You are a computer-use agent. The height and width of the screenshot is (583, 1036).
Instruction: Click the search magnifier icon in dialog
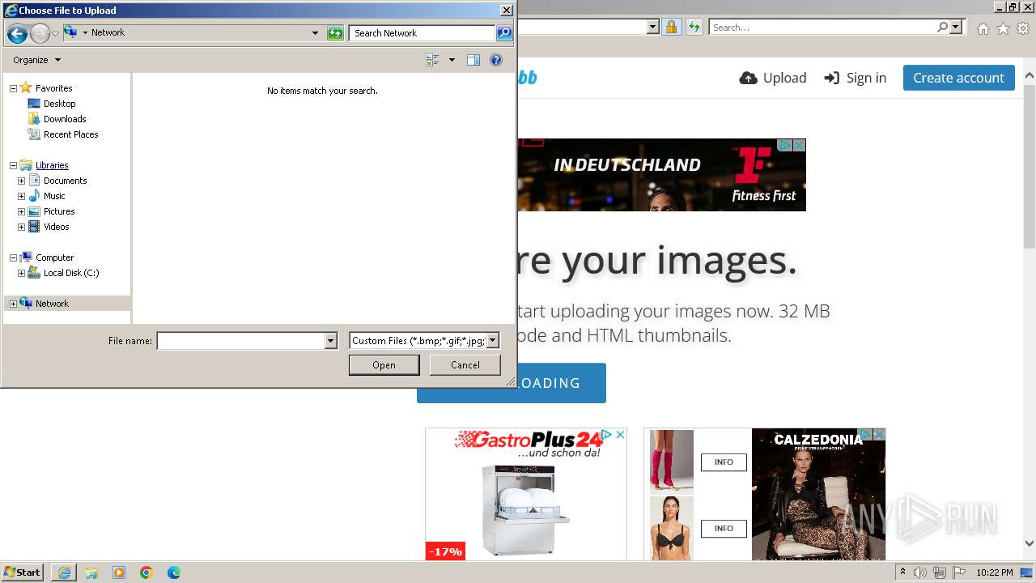[x=504, y=33]
